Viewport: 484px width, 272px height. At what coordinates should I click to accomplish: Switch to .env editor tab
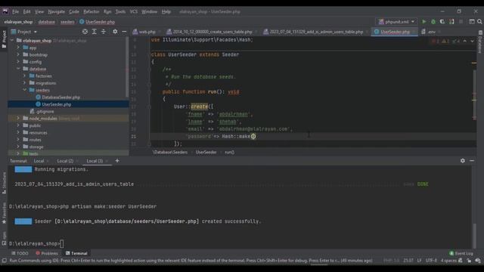[431, 32]
